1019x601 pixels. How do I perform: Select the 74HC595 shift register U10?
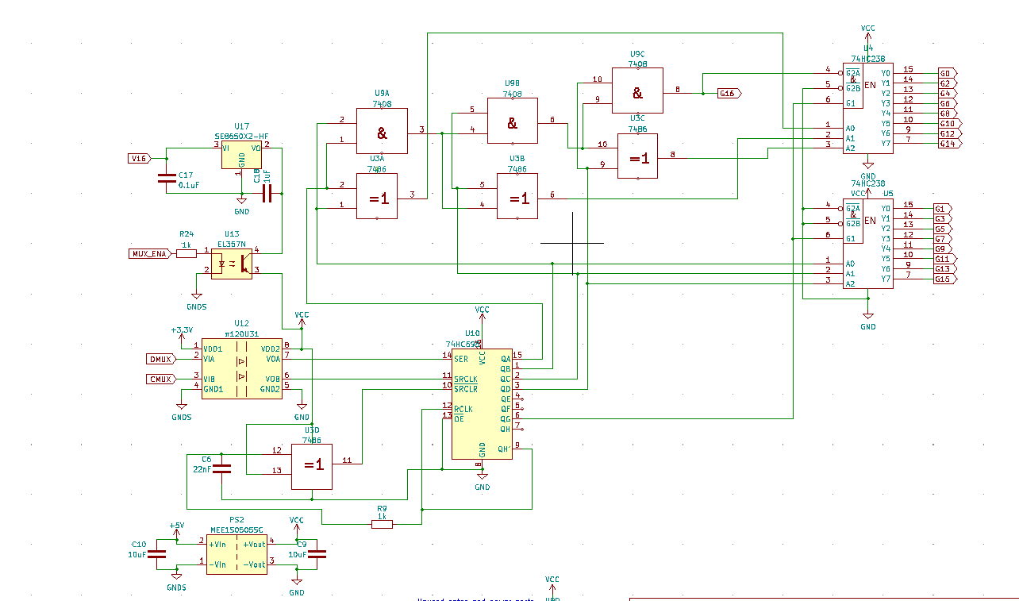coord(482,404)
